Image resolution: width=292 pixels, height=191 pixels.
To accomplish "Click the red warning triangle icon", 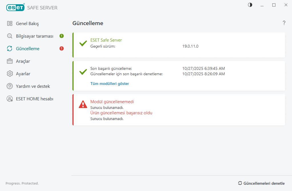I will [x=83, y=104].
